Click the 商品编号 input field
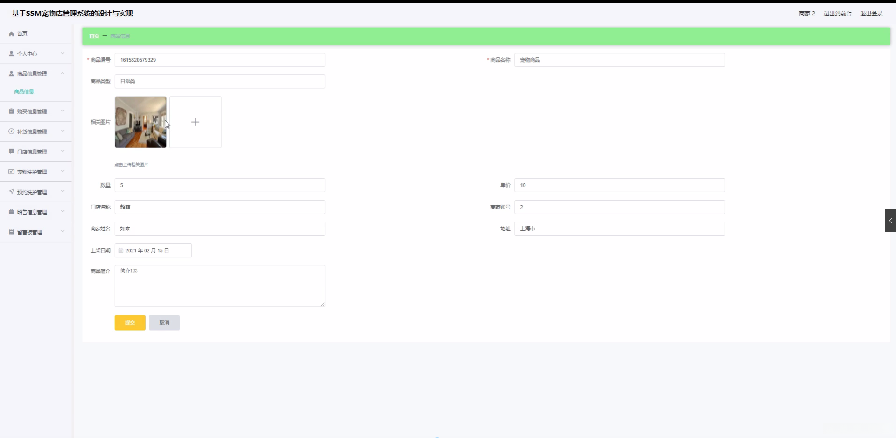Screen dimensions: 896x438 (x=220, y=60)
